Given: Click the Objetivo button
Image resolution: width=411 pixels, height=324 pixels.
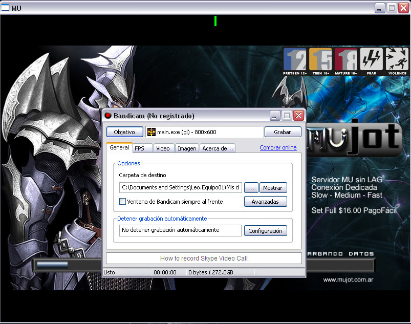Looking at the screenshot, I should [124, 132].
